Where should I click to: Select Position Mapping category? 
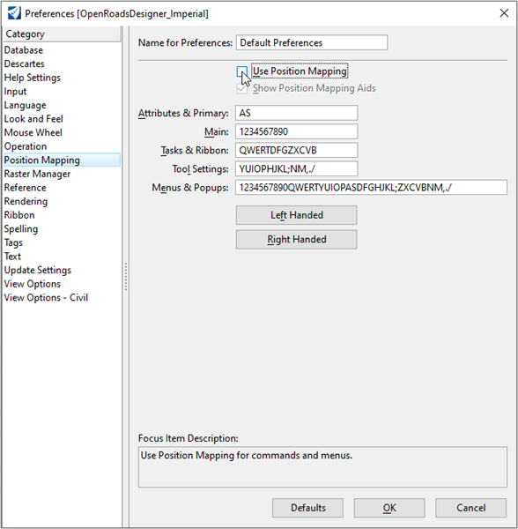coord(62,160)
